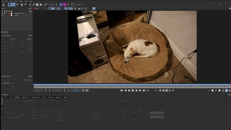The height and width of the screenshot is (130, 231).
Task: Activate the Zoom magnifier tool
Action: (26, 5)
